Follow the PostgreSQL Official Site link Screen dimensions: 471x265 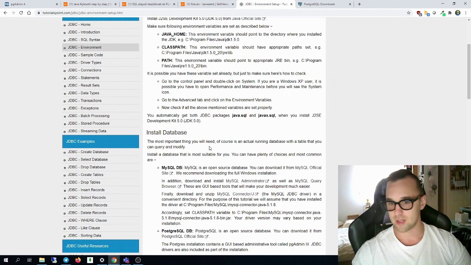(x=185, y=237)
